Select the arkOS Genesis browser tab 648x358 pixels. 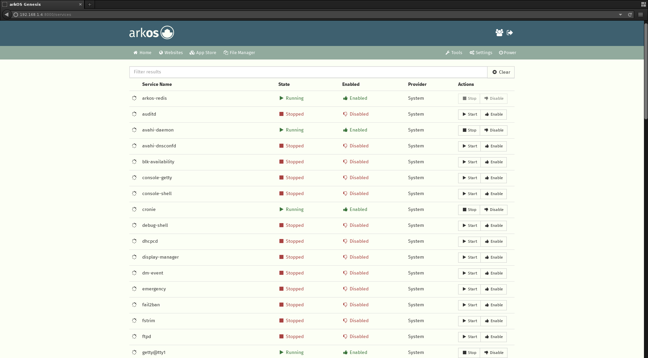click(x=42, y=4)
